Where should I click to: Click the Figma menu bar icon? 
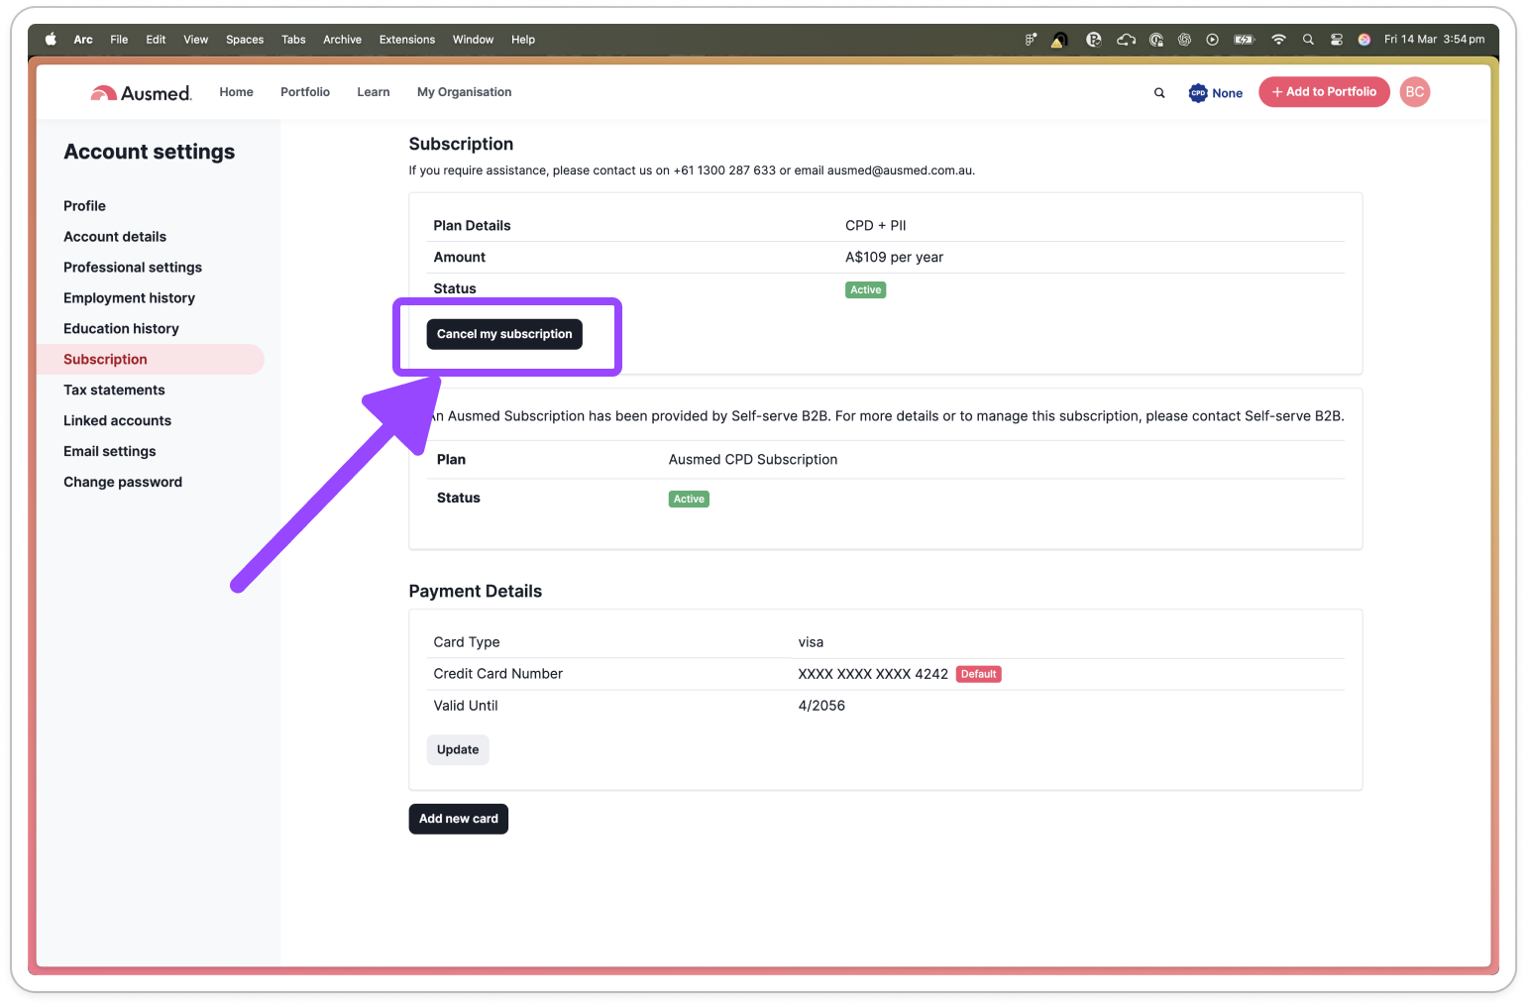coord(1031,40)
